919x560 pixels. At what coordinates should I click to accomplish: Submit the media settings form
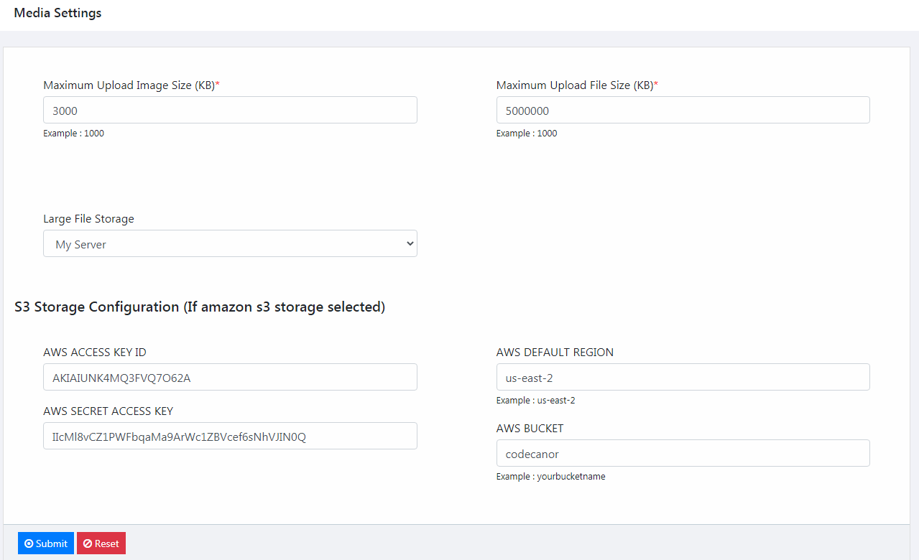point(46,543)
